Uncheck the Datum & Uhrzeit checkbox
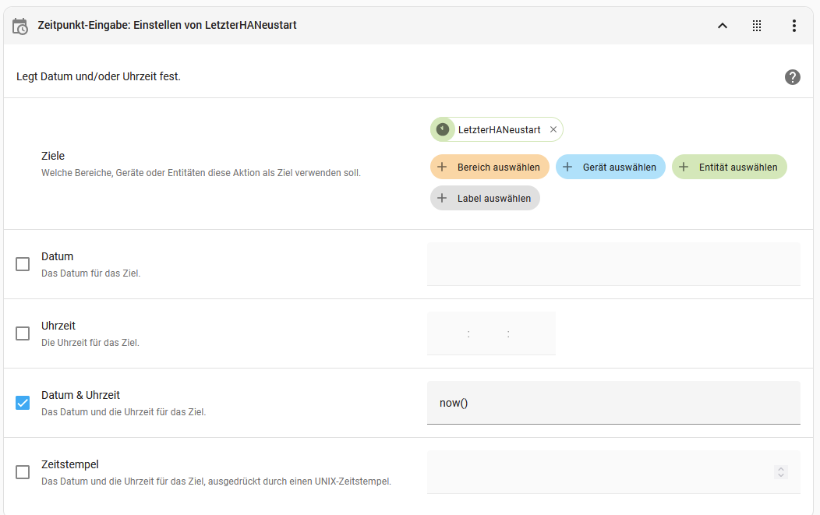This screenshot has width=820, height=515. point(23,403)
